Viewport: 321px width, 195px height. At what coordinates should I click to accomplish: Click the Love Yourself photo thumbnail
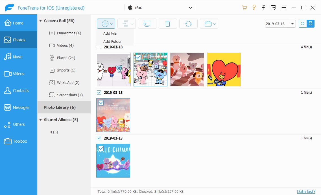tap(113, 115)
